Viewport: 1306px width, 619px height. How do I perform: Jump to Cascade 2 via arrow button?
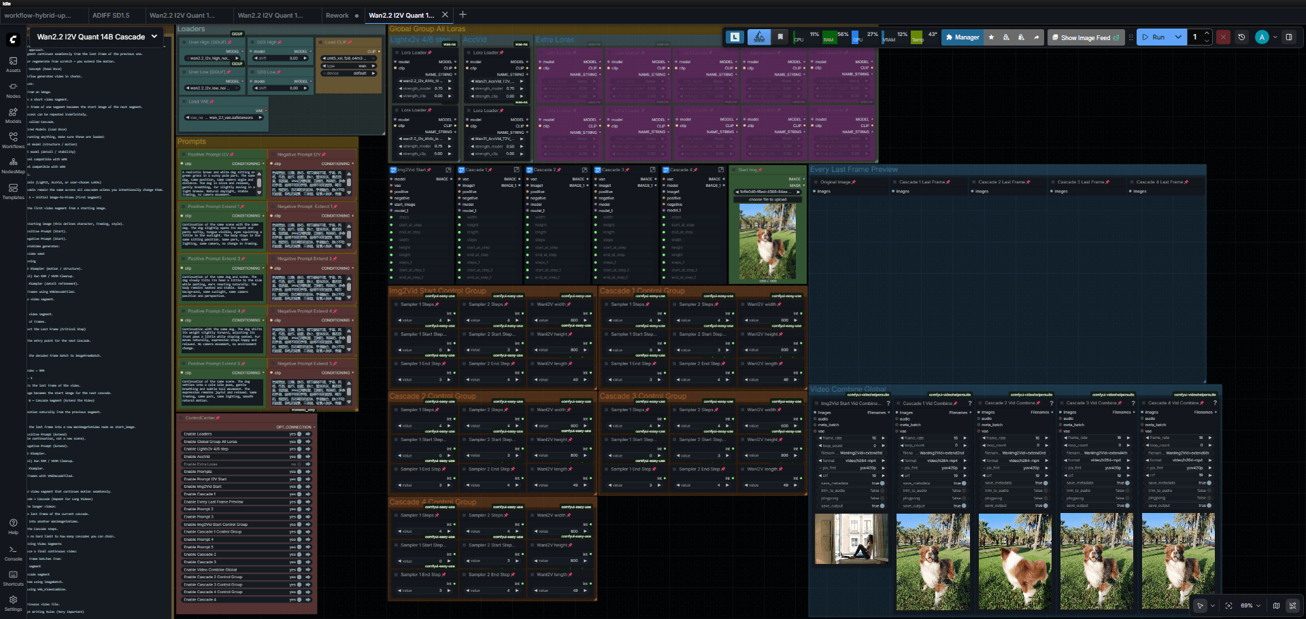(307, 554)
